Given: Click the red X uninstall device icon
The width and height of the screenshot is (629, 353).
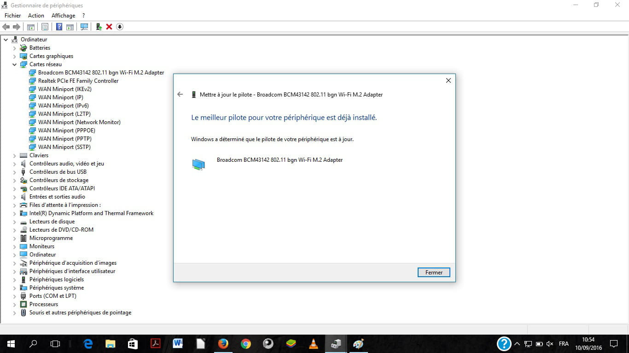Looking at the screenshot, I should [x=109, y=27].
